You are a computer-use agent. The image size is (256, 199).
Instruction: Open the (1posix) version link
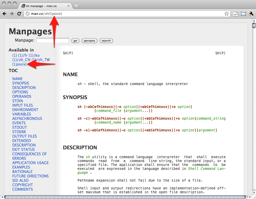(19, 64)
